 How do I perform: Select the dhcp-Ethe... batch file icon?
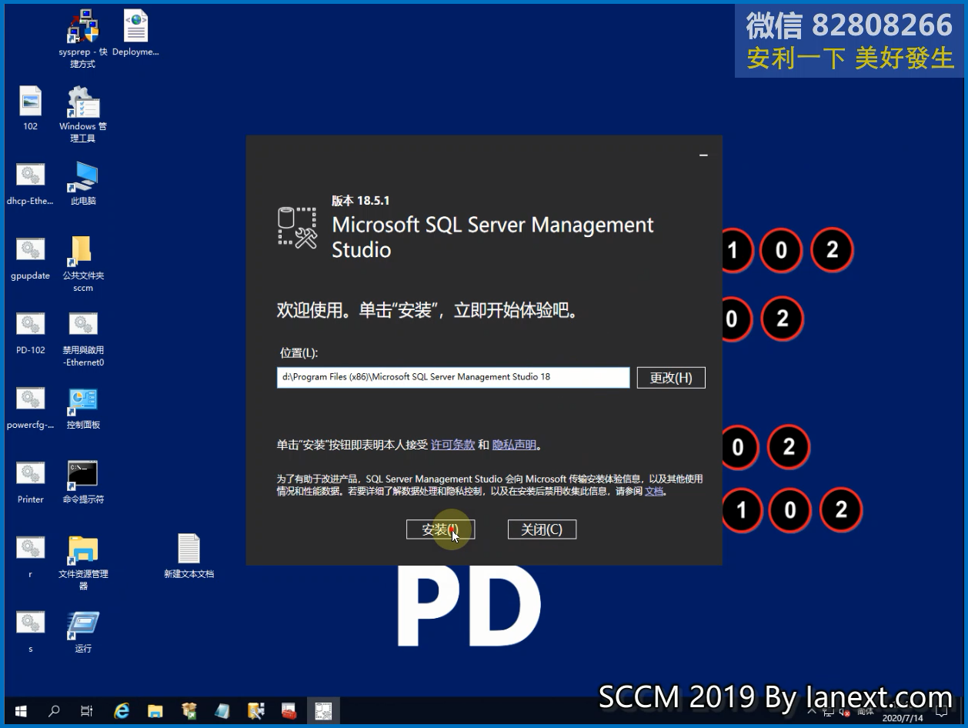click(31, 183)
